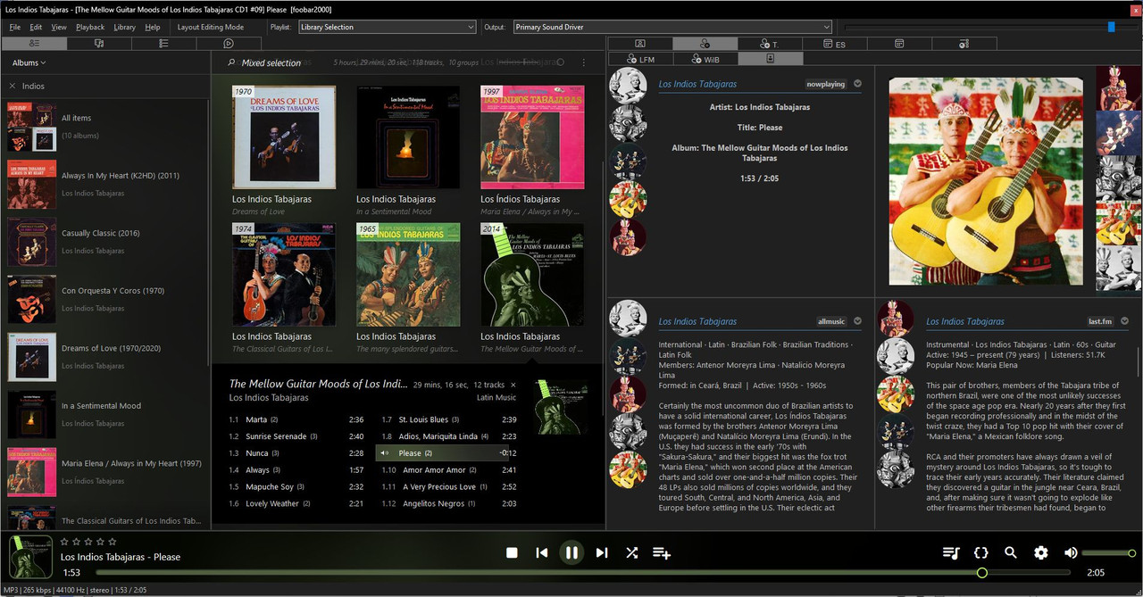Viewport: 1143px width, 597px height.
Task: Mute audio with the speaker icon
Action: (x=1071, y=552)
